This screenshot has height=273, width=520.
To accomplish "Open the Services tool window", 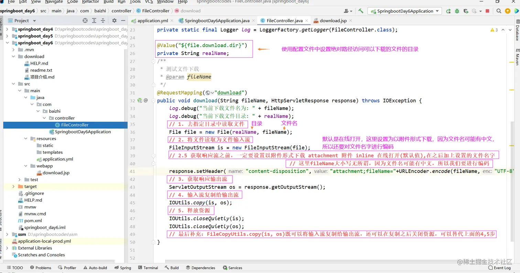I will (x=232, y=267).
